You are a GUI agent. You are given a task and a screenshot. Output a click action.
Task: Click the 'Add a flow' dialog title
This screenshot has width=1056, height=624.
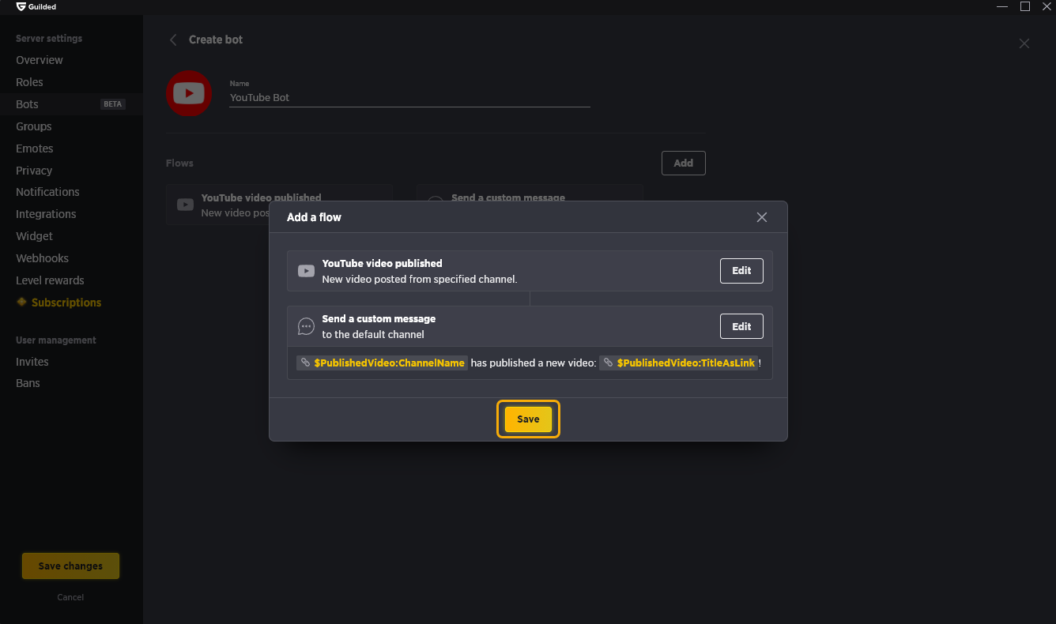coord(314,217)
